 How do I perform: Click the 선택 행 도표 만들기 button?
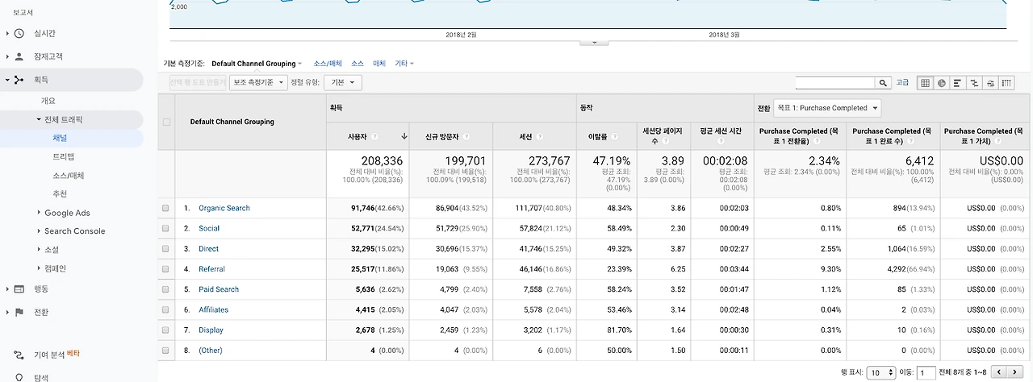pyautogui.click(x=198, y=82)
